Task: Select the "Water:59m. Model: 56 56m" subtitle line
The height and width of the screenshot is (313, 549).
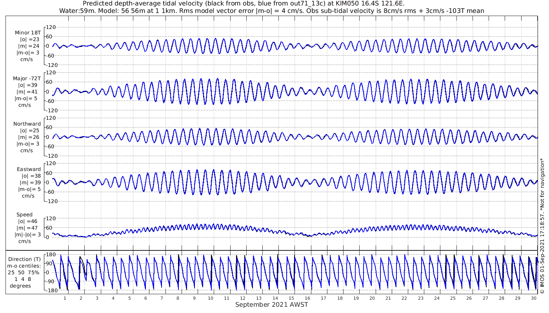Action: click(x=271, y=11)
